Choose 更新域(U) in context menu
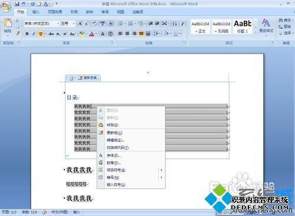 pyautogui.click(x=131, y=133)
